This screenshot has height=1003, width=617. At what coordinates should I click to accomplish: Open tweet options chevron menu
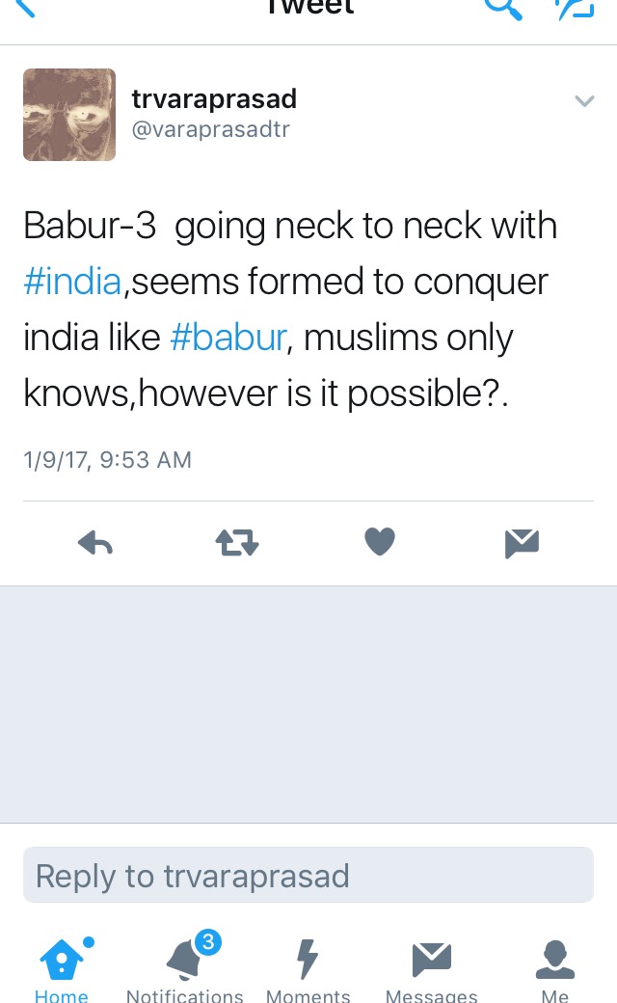click(x=584, y=101)
